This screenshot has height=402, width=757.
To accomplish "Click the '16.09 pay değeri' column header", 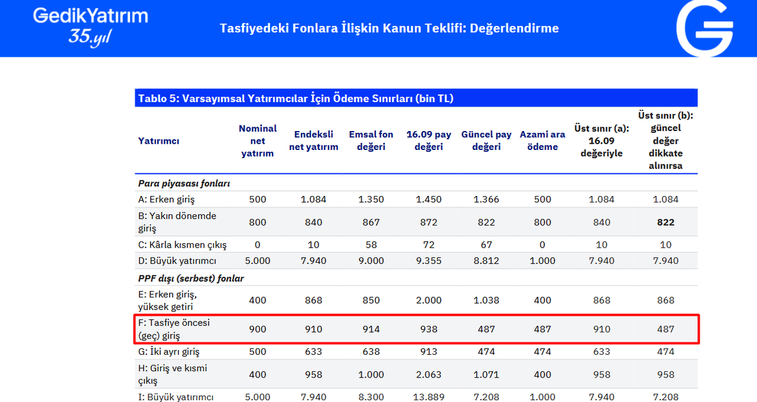I will tap(429, 141).
